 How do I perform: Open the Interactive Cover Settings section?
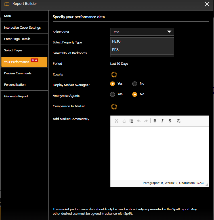22,28
